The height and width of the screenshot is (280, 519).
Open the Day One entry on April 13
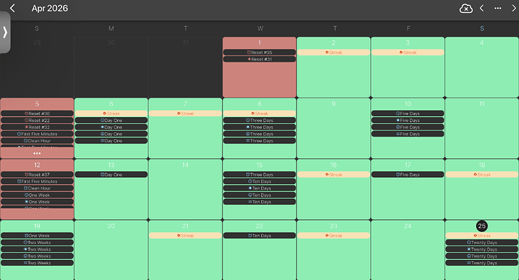pyautogui.click(x=111, y=174)
